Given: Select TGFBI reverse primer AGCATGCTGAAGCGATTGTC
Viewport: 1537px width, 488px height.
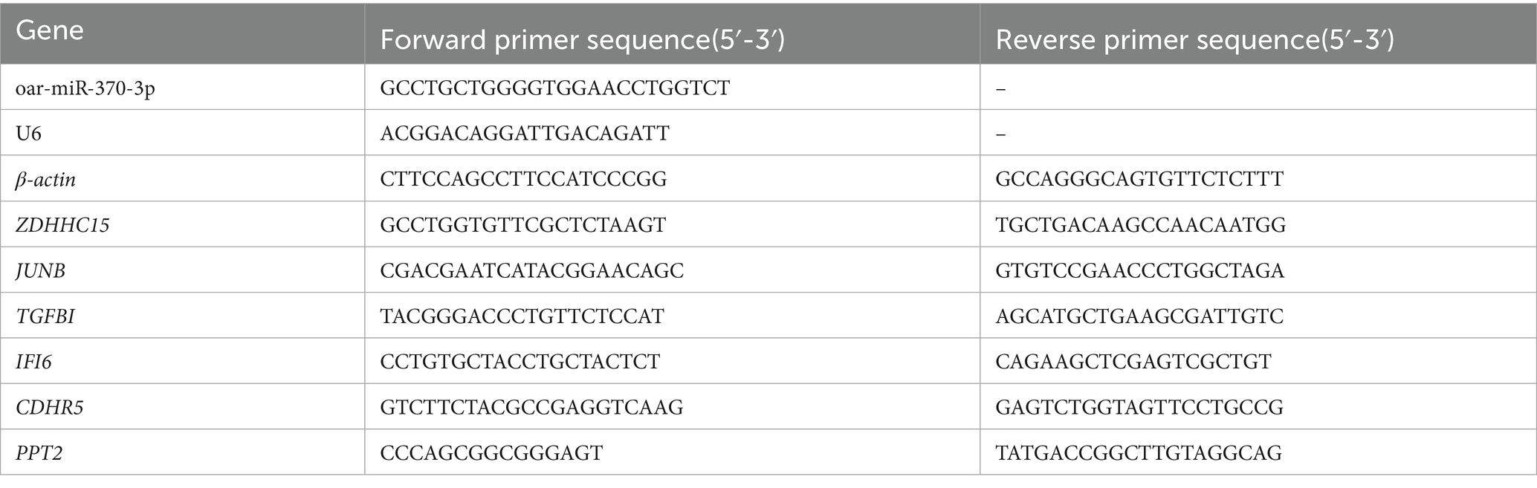Looking at the screenshot, I should click(1139, 317).
